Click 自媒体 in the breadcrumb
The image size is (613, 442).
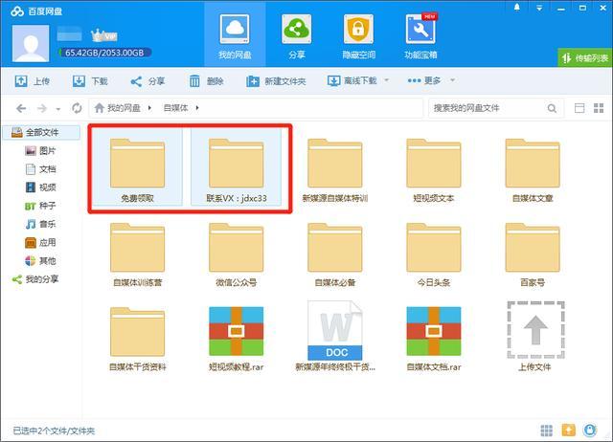[x=175, y=108]
